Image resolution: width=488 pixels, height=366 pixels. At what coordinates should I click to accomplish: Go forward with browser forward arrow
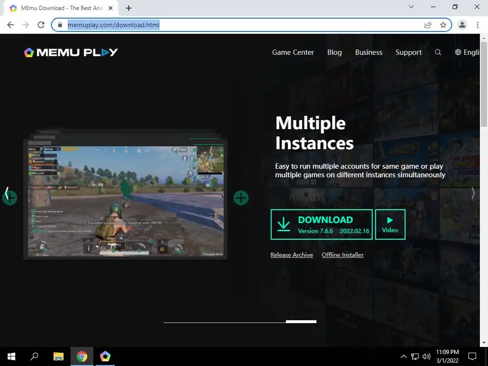pos(26,25)
